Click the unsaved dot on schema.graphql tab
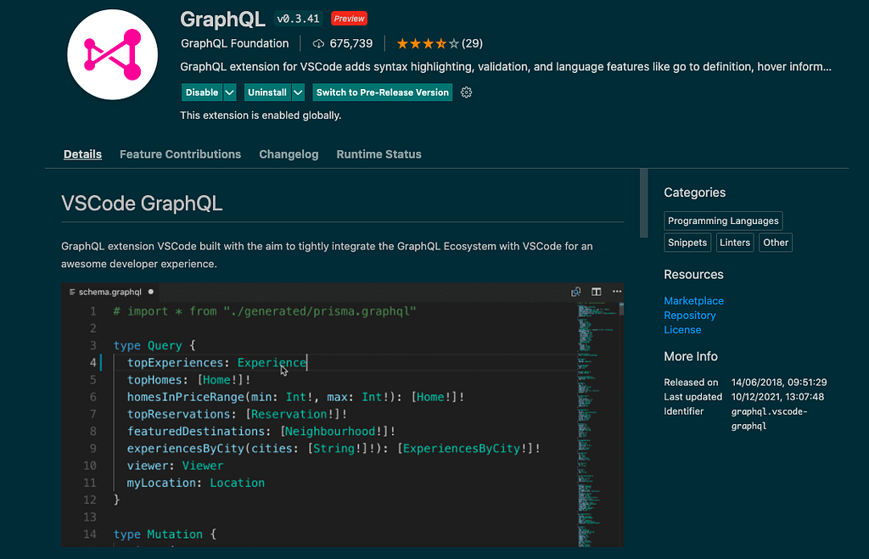The height and width of the screenshot is (559, 869). point(151,292)
